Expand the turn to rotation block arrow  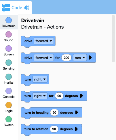[76, 129]
